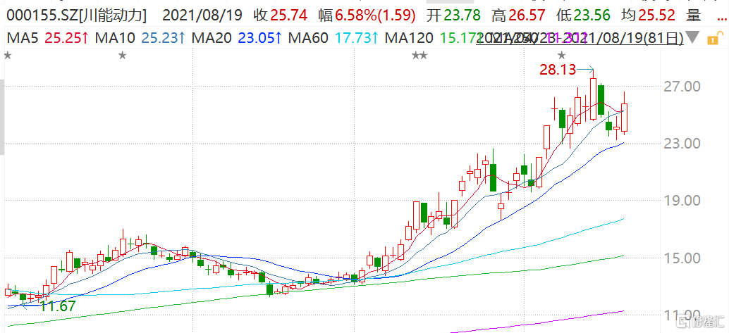Click the opening price 开23.78
729x333 pixels.
click(x=454, y=15)
